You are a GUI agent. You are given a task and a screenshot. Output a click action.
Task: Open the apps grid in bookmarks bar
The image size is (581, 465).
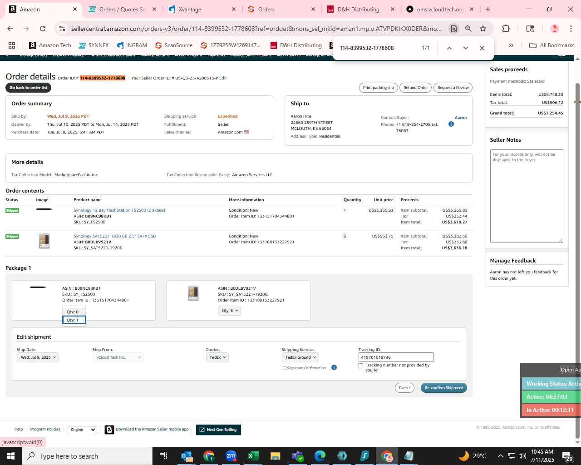(12, 45)
